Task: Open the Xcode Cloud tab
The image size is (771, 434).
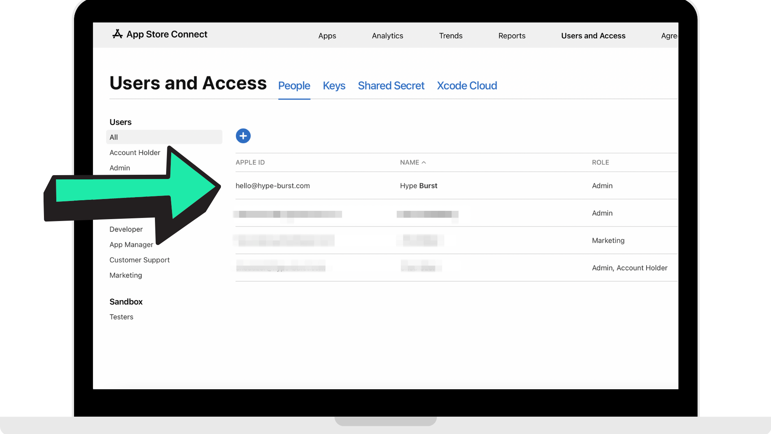Action: point(466,86)
